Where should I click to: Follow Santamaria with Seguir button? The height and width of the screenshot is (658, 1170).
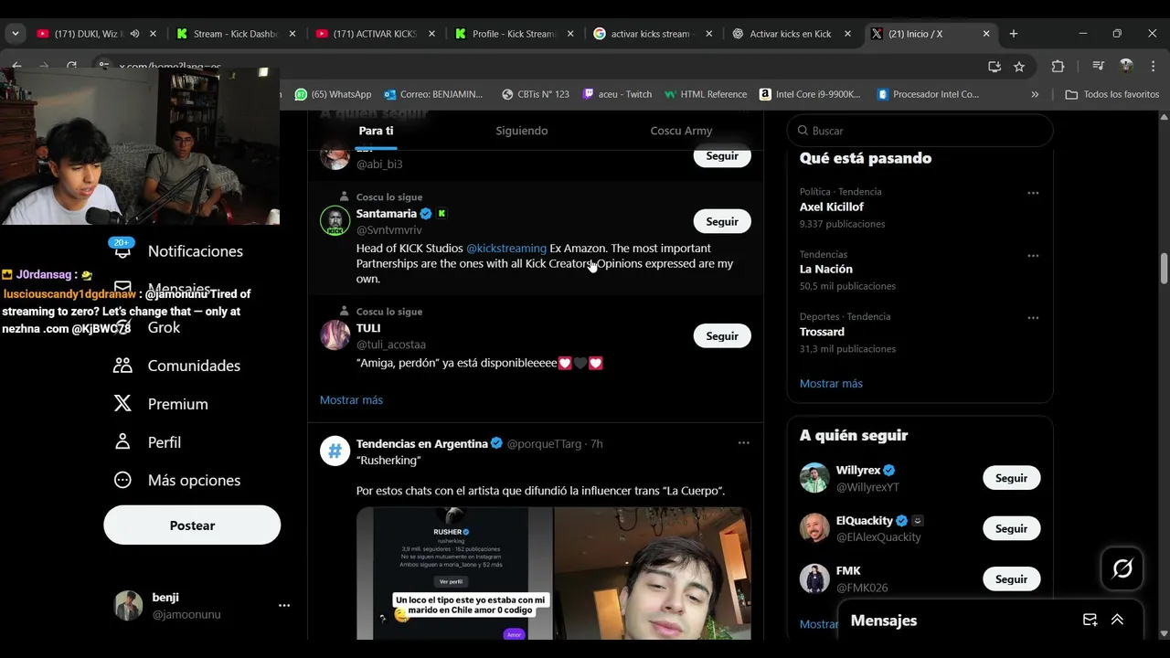(722, 221)
